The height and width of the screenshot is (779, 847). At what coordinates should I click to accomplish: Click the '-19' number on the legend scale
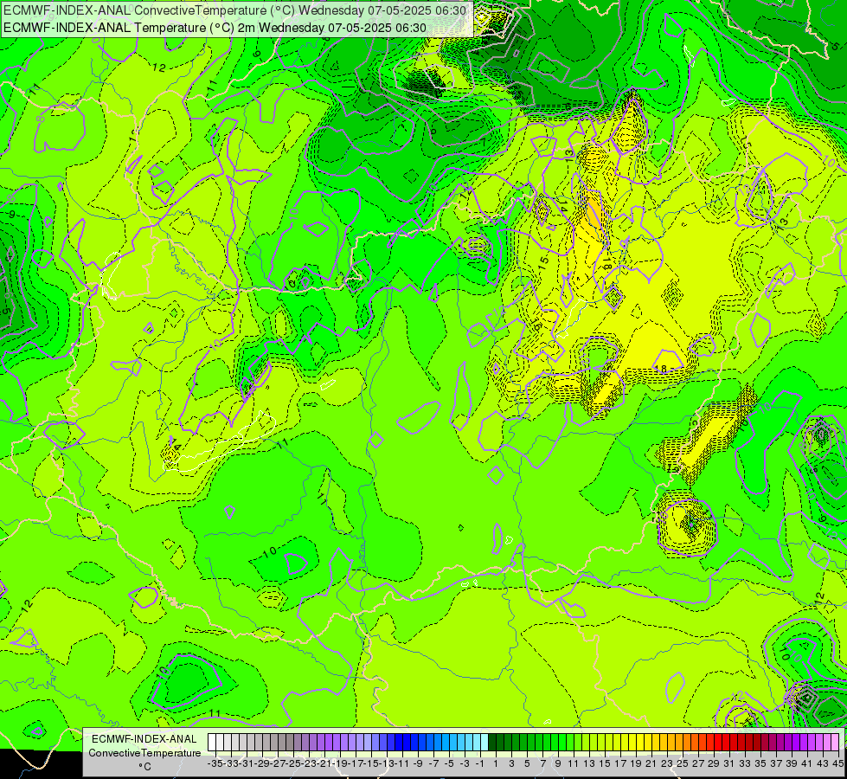[x=340, y=763]
